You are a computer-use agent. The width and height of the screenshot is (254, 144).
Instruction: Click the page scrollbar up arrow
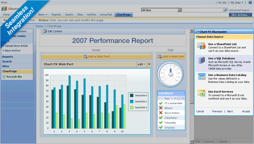click(192, 31)
